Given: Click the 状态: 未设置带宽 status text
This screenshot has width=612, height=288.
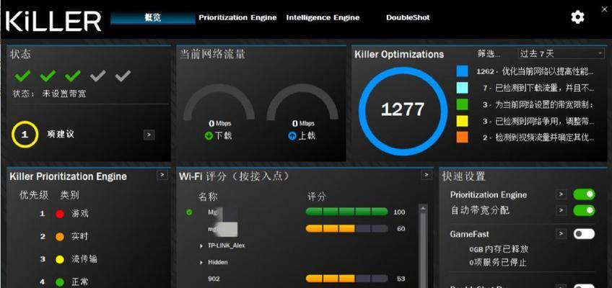Looking at the screenshot, I should pos(50,94).
